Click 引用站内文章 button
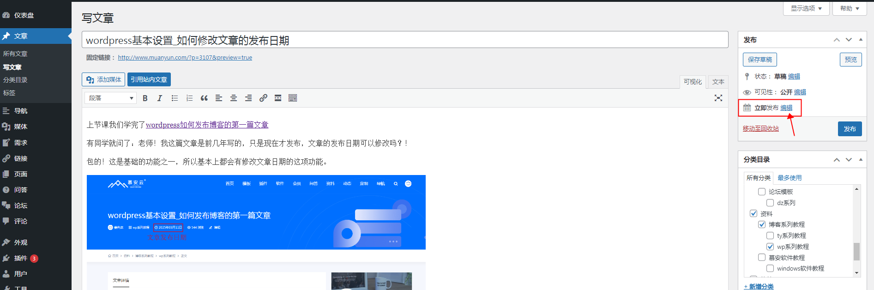 [149, 79]
